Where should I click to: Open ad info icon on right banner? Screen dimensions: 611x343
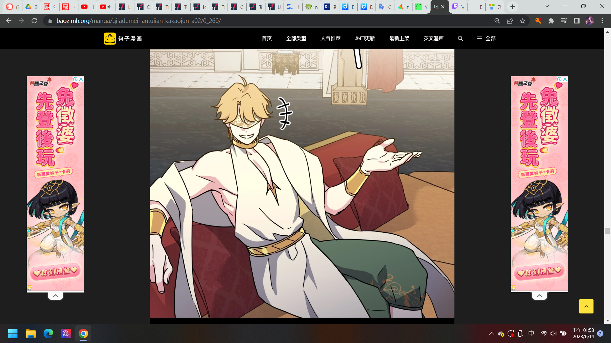(x=559, y=79)
